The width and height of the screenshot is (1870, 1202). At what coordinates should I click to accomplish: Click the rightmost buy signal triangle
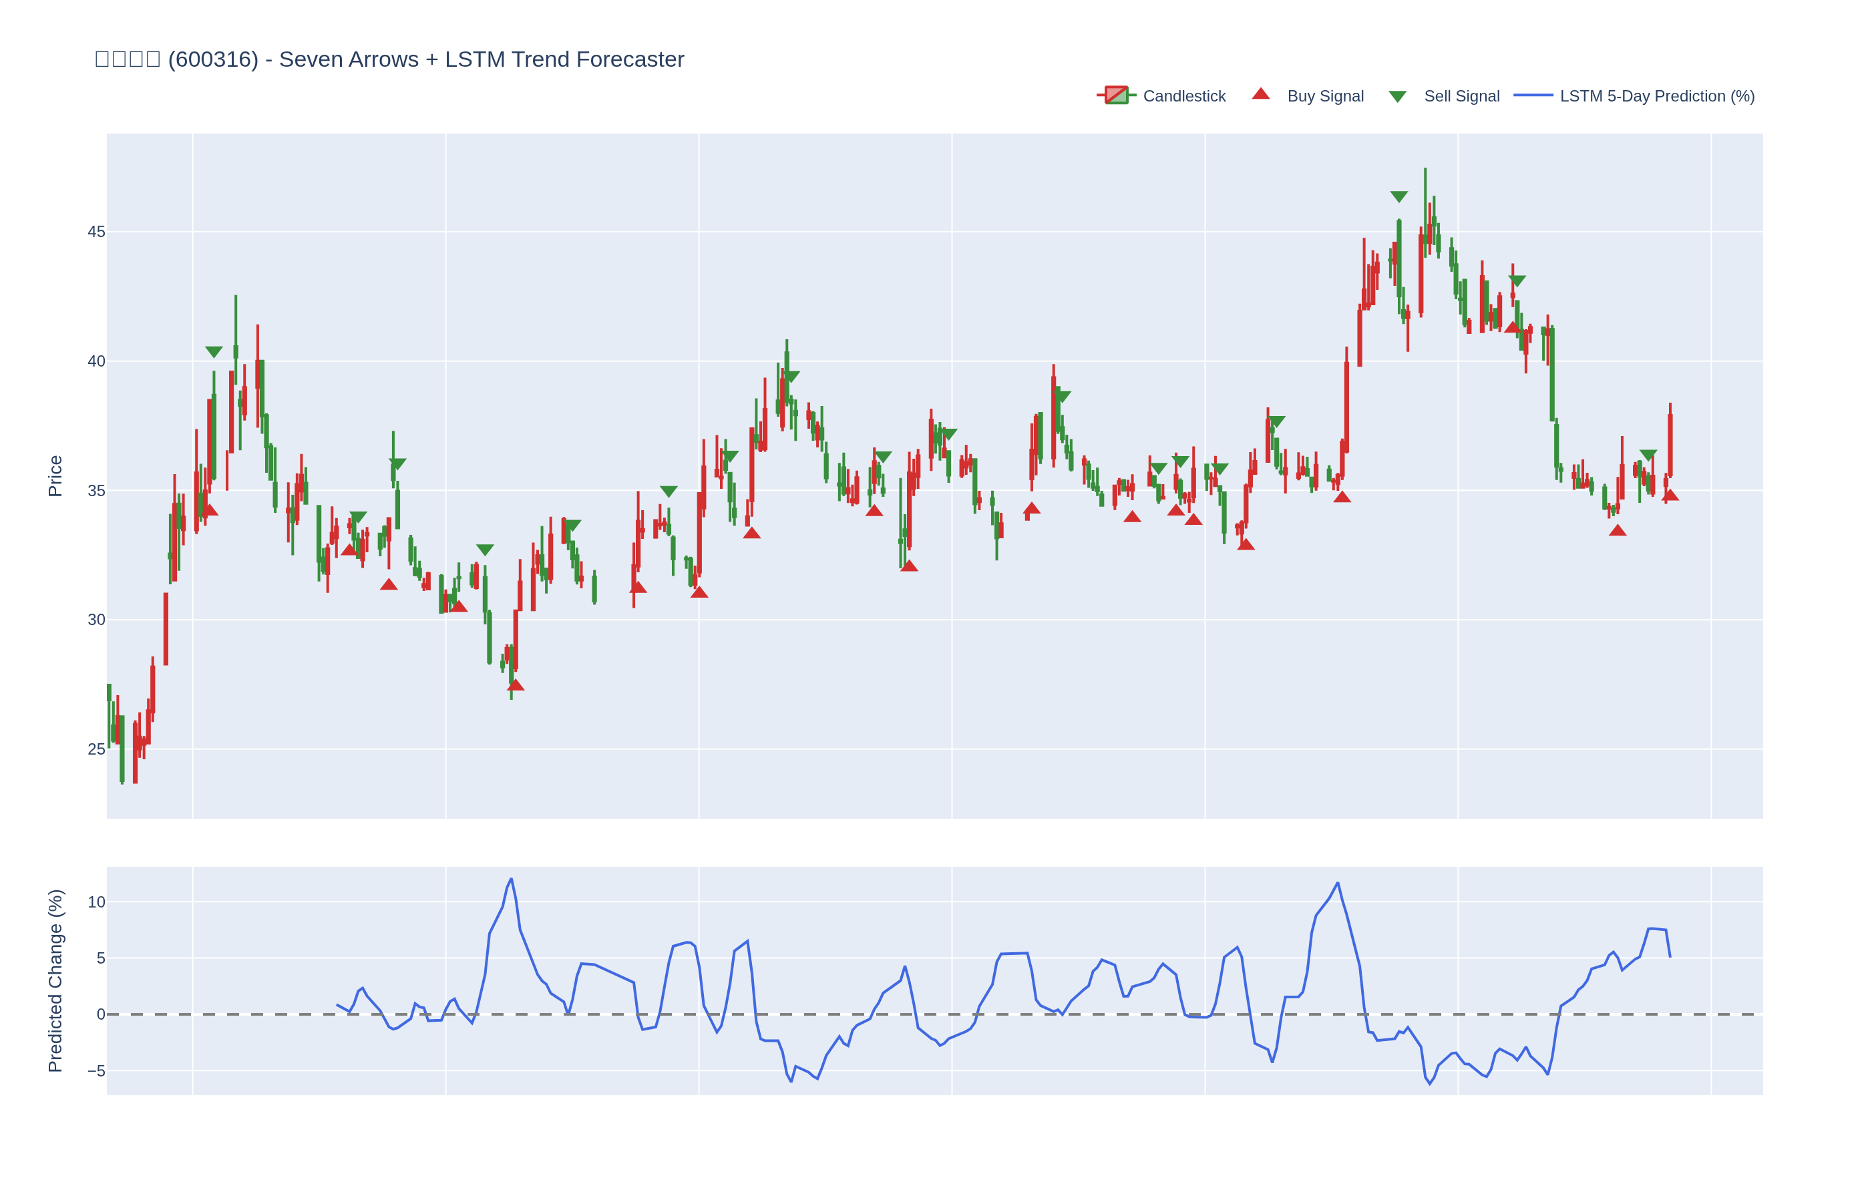click(1670, 495)
